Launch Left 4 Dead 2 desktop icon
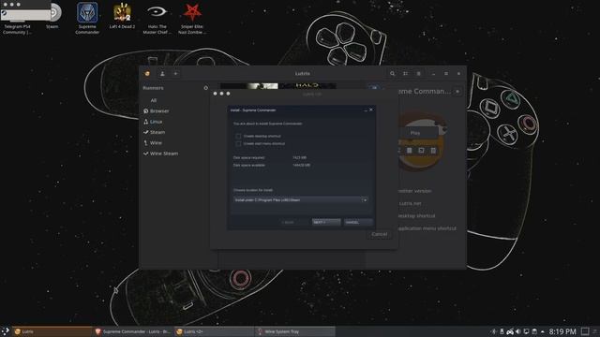Image resolution: width=600 pixels, height=337 pixels. click(x=122, y=12)
